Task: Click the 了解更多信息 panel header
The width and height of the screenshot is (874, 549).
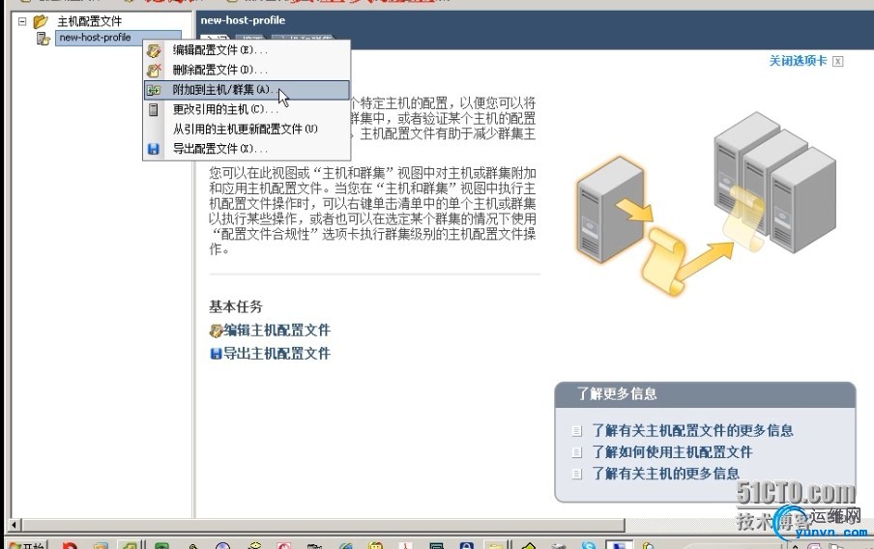Action: click(705, 394)
